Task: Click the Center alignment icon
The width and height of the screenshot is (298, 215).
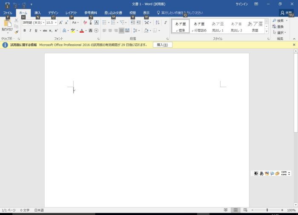Action: [x=110, y=31]
